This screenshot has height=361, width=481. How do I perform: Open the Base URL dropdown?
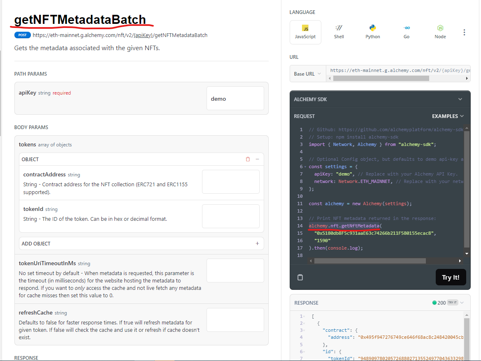click(308, 74)
